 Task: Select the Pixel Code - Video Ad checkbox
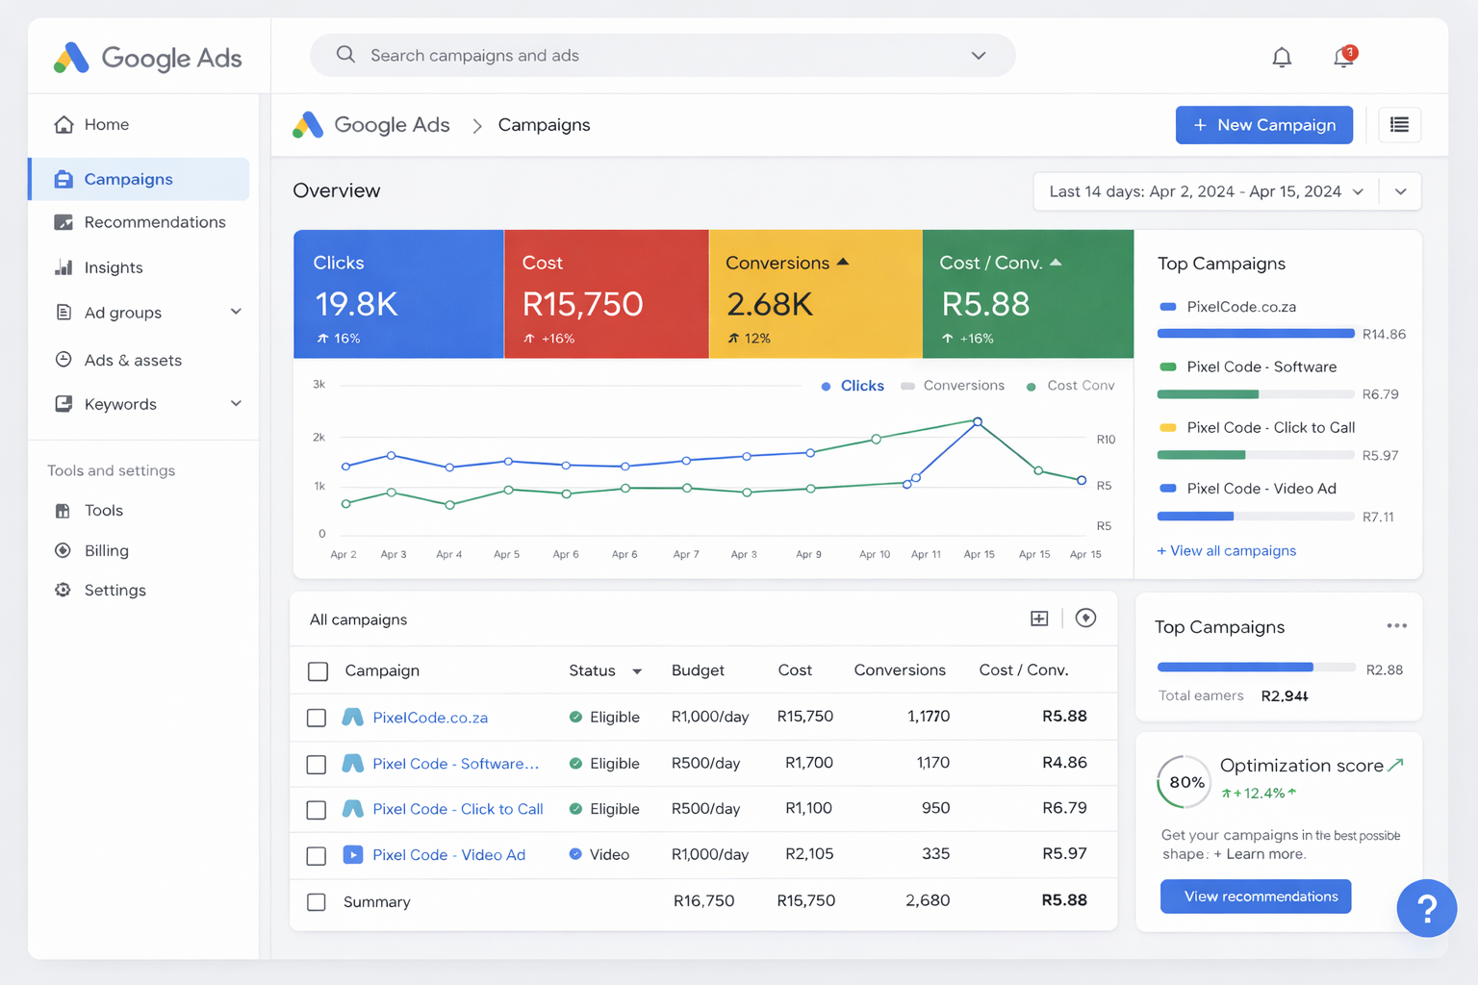click(x=317, y=855)
